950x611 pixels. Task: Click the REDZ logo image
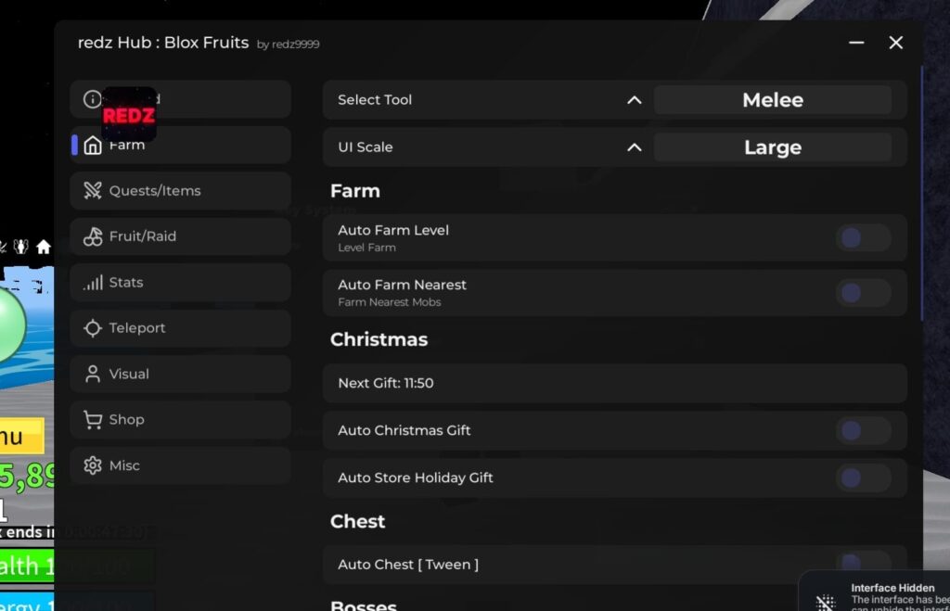pos(128,114)
